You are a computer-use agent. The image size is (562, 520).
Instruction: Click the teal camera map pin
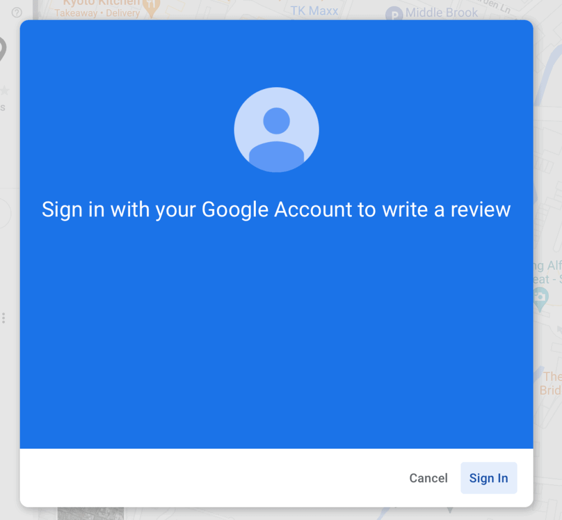coord(541,300)
